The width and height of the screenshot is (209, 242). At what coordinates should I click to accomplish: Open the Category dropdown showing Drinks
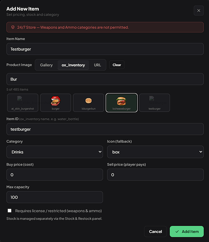coord(55,152)
